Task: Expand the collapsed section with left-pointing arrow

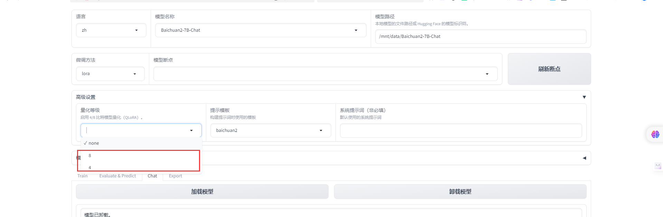Action: pos(584,158)
